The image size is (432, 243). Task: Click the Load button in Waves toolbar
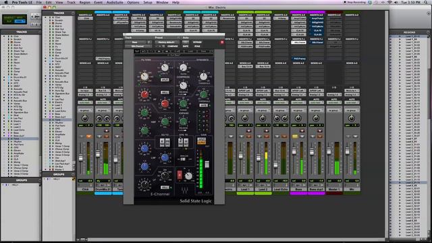(x=190, y=51)
